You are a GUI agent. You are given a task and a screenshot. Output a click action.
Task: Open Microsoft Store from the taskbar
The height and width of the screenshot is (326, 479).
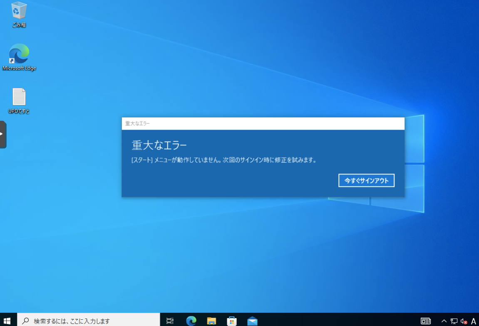click(x=232, y=321)
